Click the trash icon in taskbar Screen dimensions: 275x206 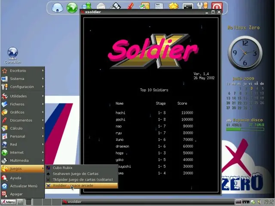pyautogui.click(x=29, y=202)
